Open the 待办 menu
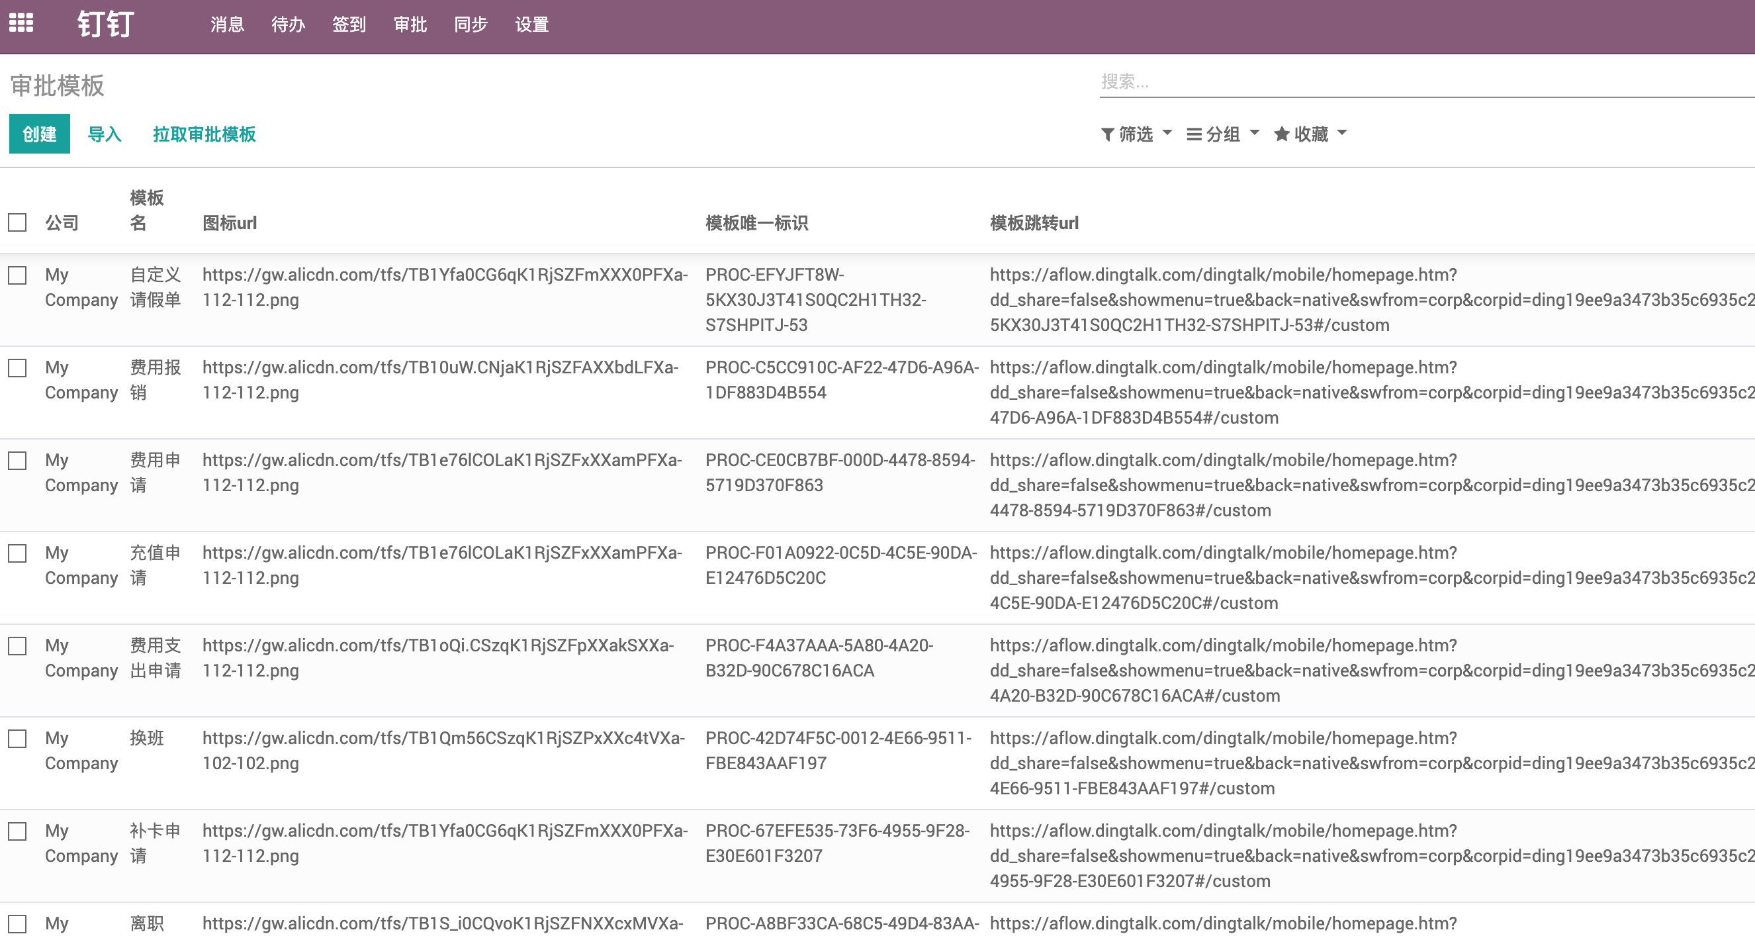 (288, 24)
